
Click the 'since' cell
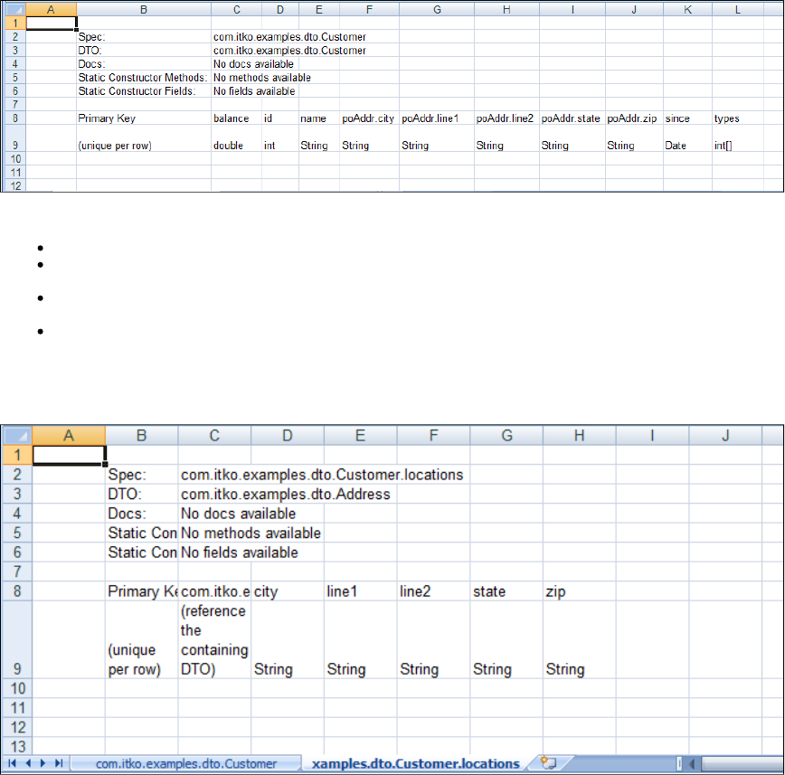[688, 118]
